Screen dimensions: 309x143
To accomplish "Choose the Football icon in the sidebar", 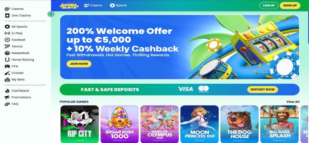I will (7, 40).
